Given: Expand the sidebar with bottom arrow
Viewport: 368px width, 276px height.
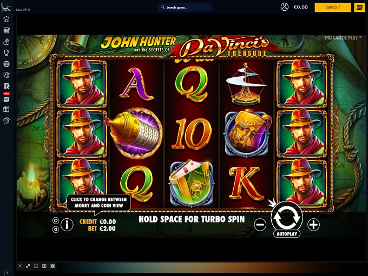Looking at the screenshot, I should pyautogui.click(x=7, y=273).
